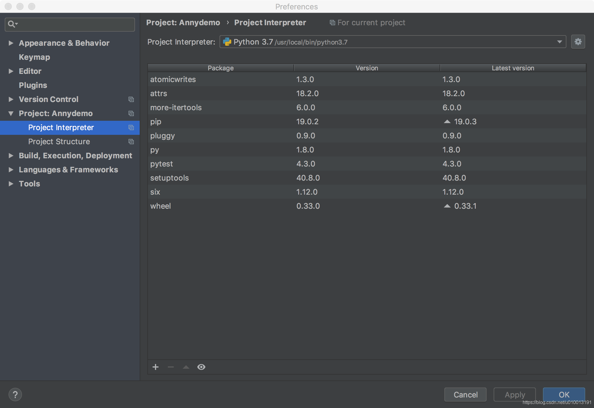Select the more-itertools package row
This screenshot has width=594, height=408.
click(x=367, y=108)
